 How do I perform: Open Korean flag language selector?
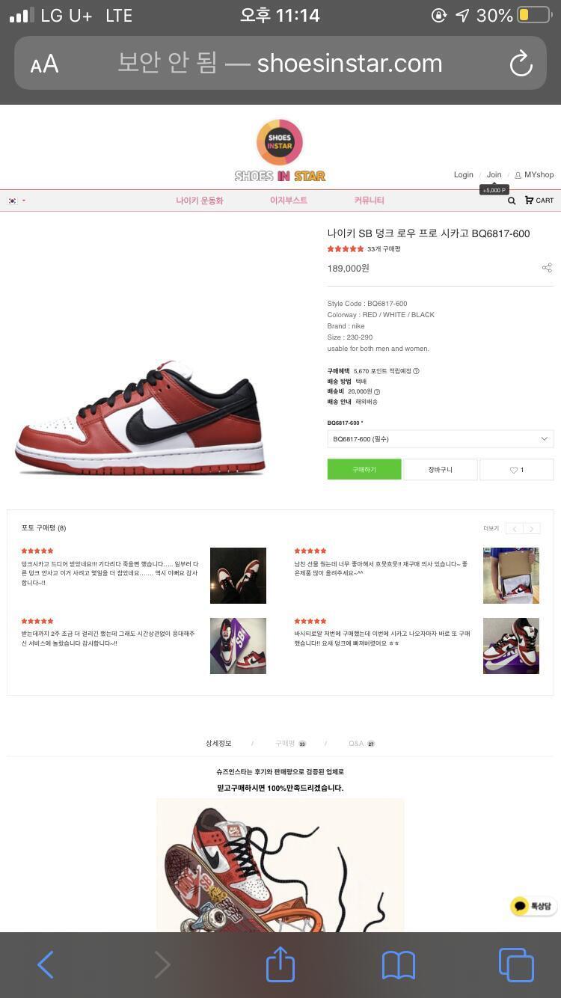click(16, 200)
